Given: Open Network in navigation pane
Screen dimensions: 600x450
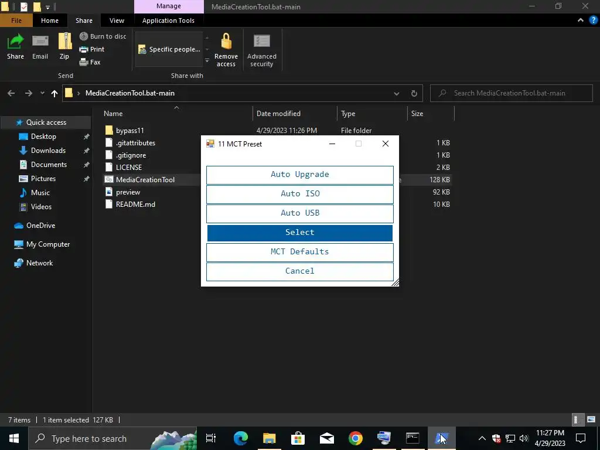Looking at the screenshot, I should pos(39,263).
